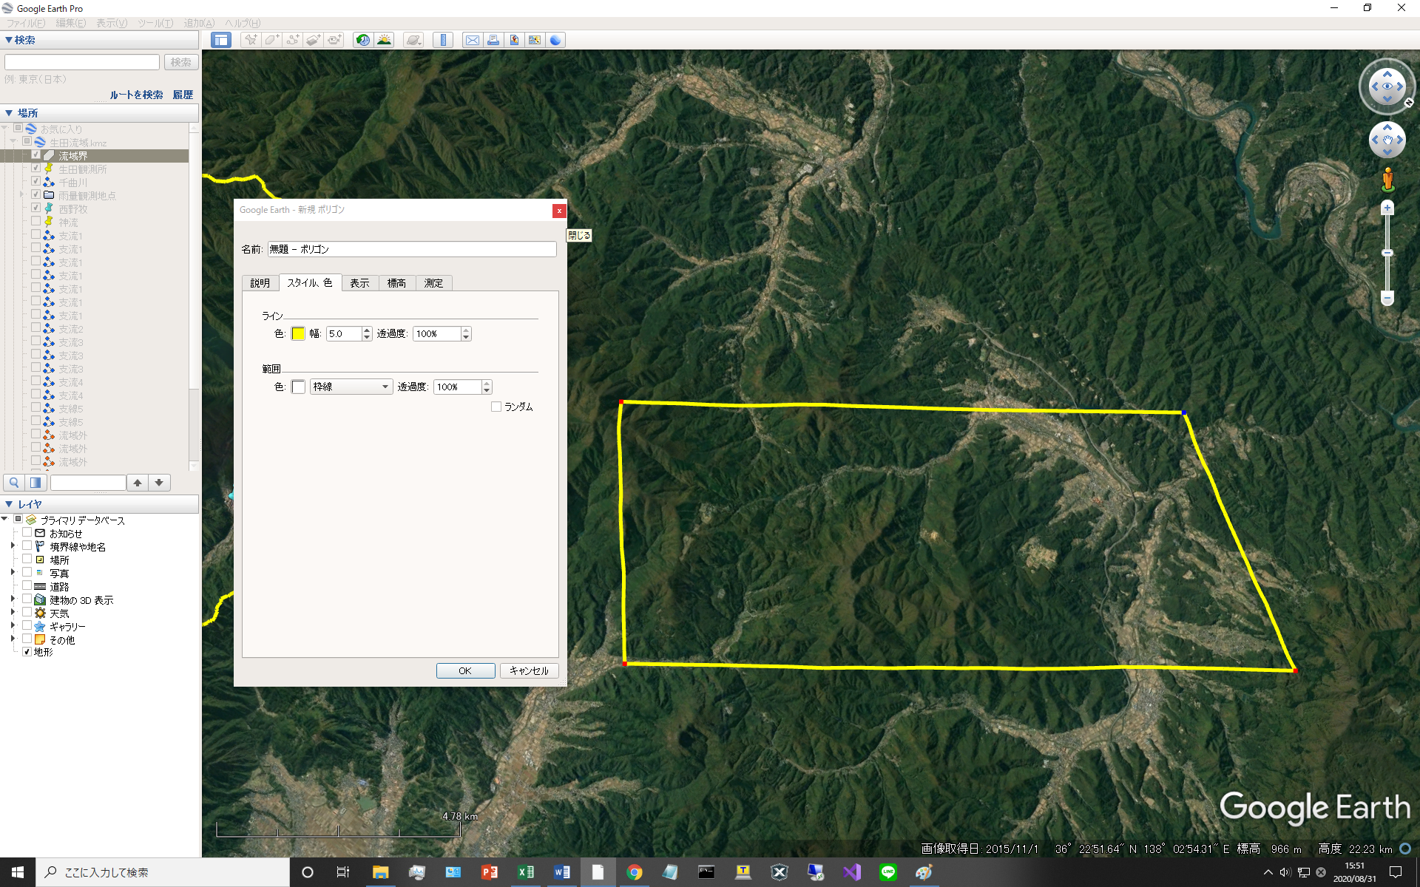The height and width of the screenshot is (887, 1420).
Task: Collapse the レイヤ layers panel header
Action: (x=99, y=504)
